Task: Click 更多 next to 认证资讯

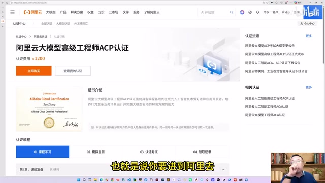Action: tap(309, 36)
